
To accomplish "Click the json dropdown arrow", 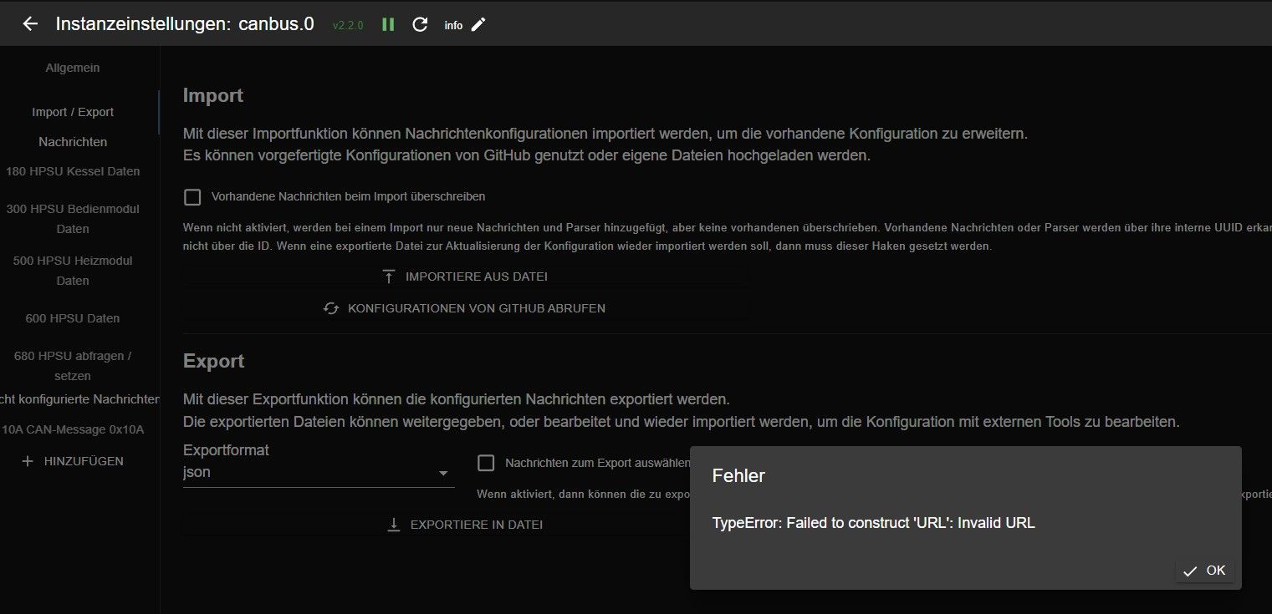I will 443,474.
